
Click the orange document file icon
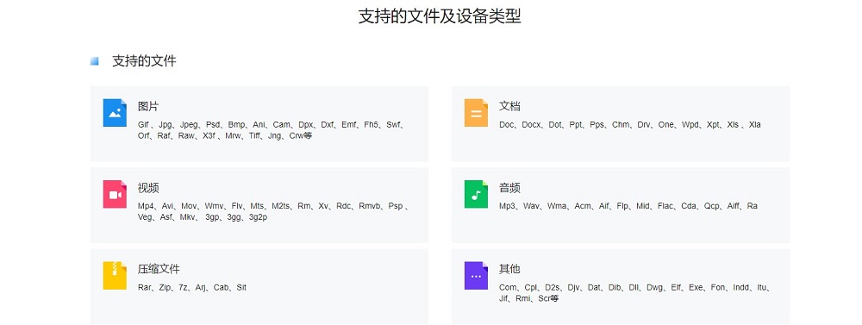click(476, 113)
